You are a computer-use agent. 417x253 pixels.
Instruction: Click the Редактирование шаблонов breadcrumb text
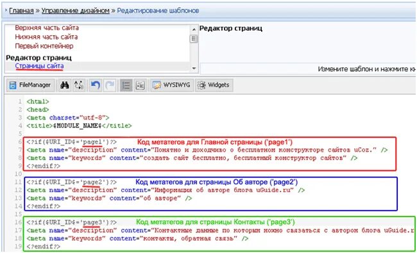tap(158, 11)
